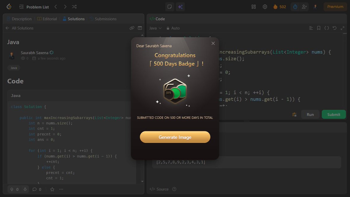This screenshot has height=197, width=350.
Task: Click the editor bookmark icon
Action: (319, 28)
